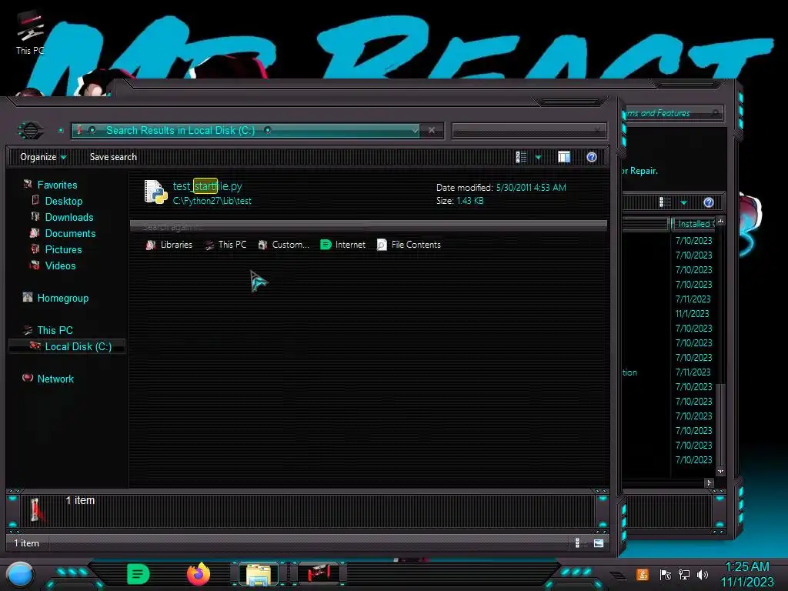Click the hexagonal back navigation button
Screen dimensions: 788x591
(31, 131)
